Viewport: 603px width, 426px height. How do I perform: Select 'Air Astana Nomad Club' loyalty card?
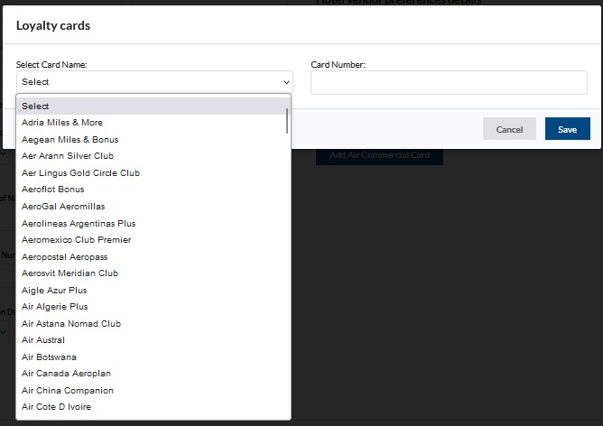point(153,324)
